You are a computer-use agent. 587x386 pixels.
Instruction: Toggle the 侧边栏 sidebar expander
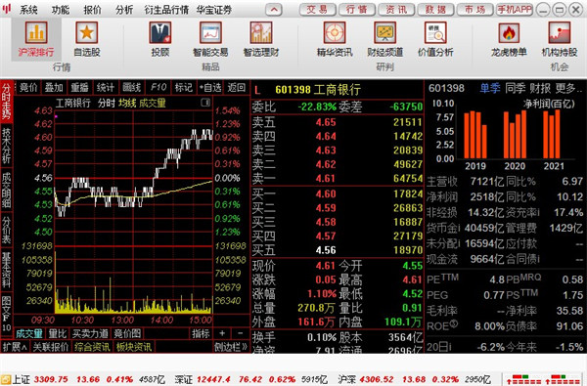tap(231, 347)
